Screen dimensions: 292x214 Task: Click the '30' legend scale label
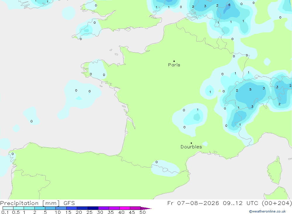point(100,212)
